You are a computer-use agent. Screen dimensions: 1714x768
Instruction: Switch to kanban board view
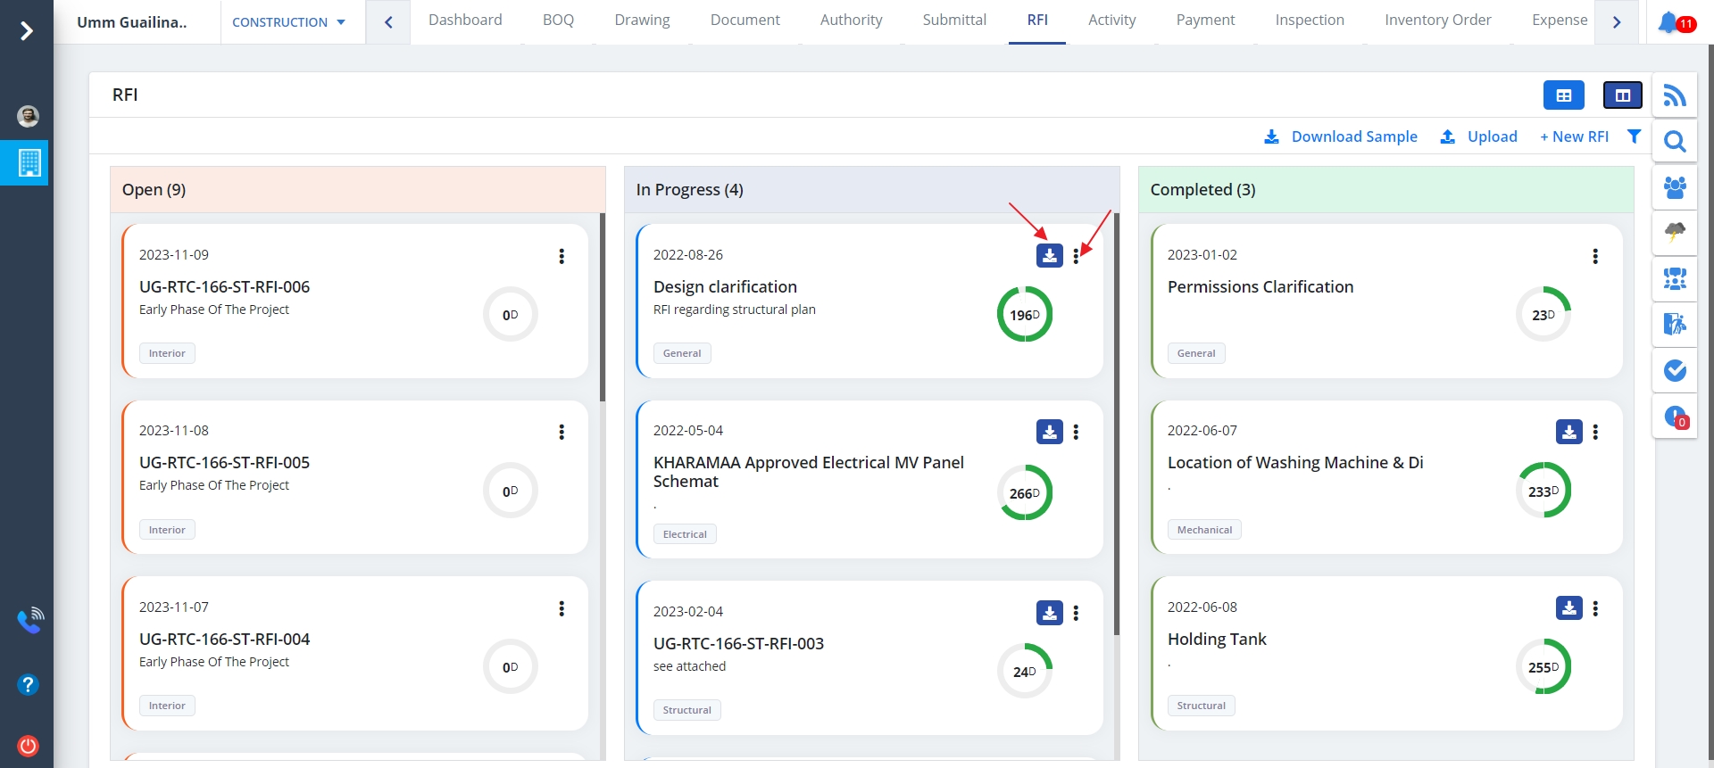click(1622, 95)
